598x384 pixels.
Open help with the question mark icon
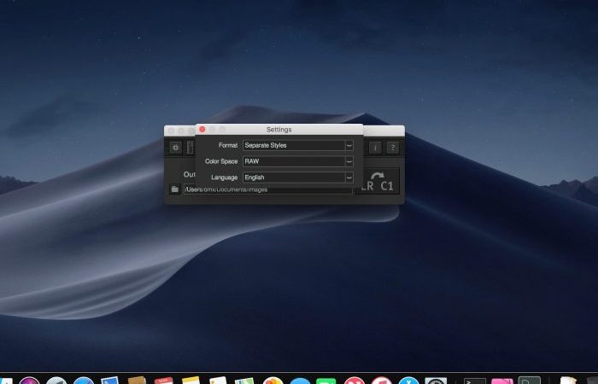[x=393, y=148]
